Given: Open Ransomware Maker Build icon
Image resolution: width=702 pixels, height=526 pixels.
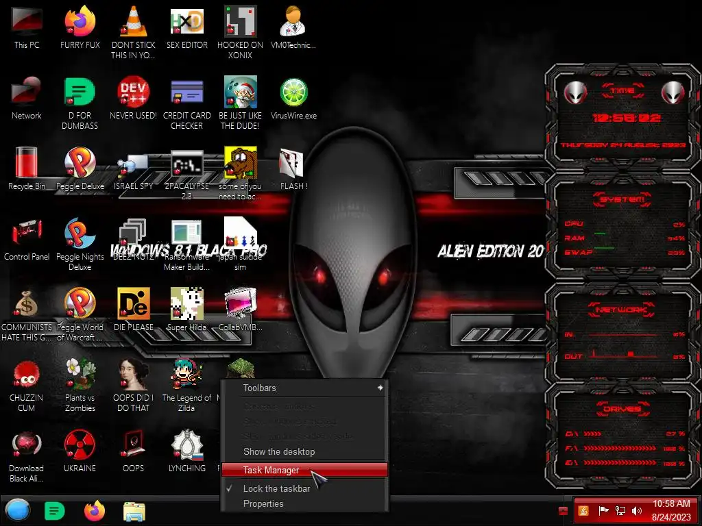Looking at the screenshot, I should 186,233.
